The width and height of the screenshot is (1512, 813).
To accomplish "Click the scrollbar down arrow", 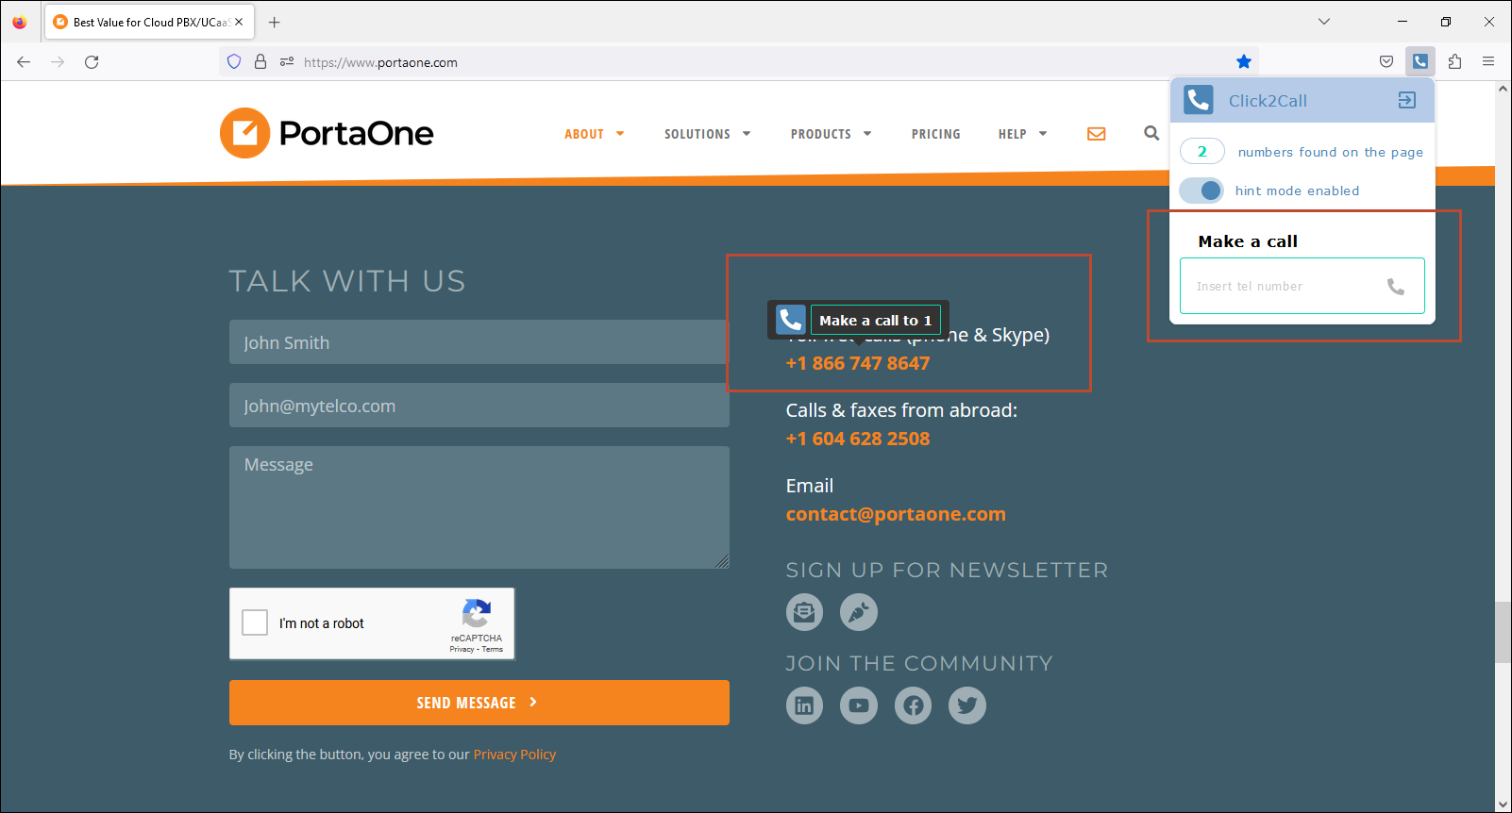I will (x=1503, y=805).
